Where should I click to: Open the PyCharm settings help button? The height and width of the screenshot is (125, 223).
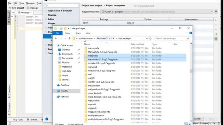click(47, 119)
